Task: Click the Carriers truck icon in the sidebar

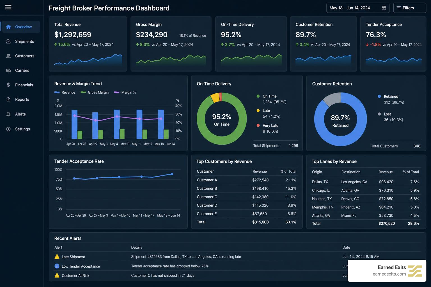Action: tap(8, 70)
